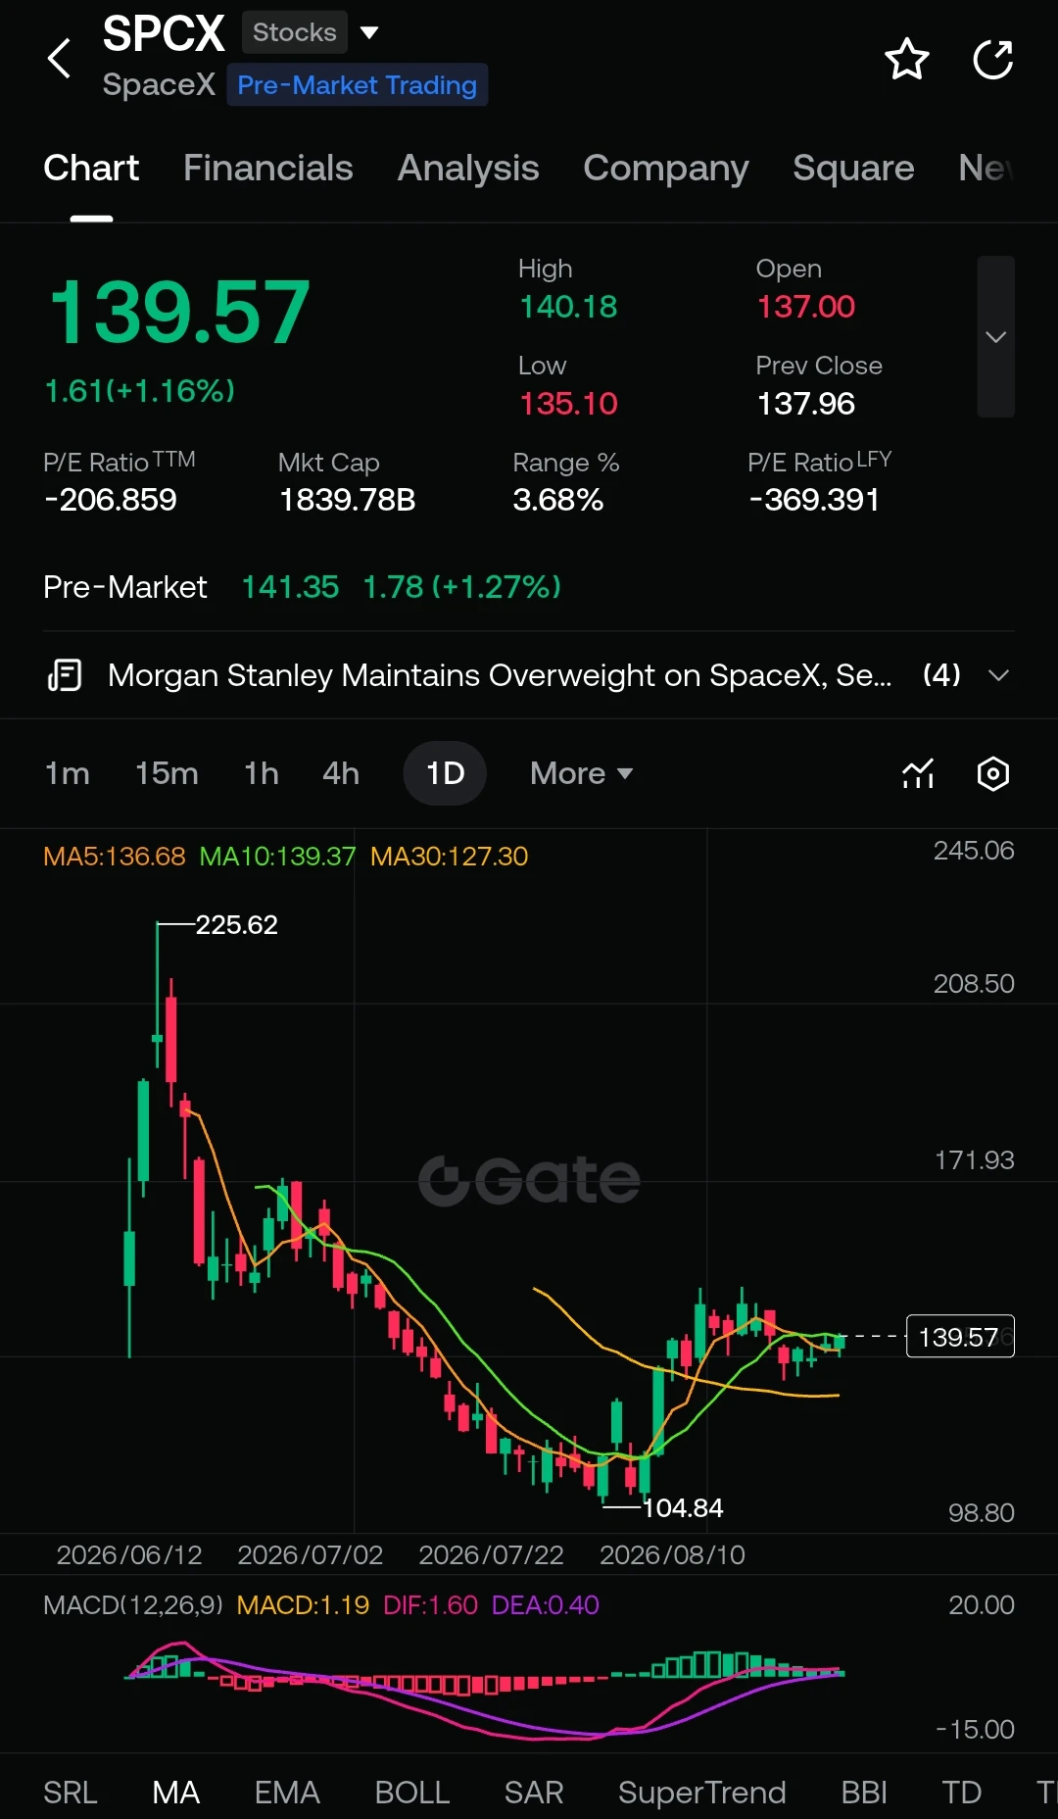Tap the current price label 139.57 on chart
This screenshot has height=1819, width=1058.
(960, 1337)
